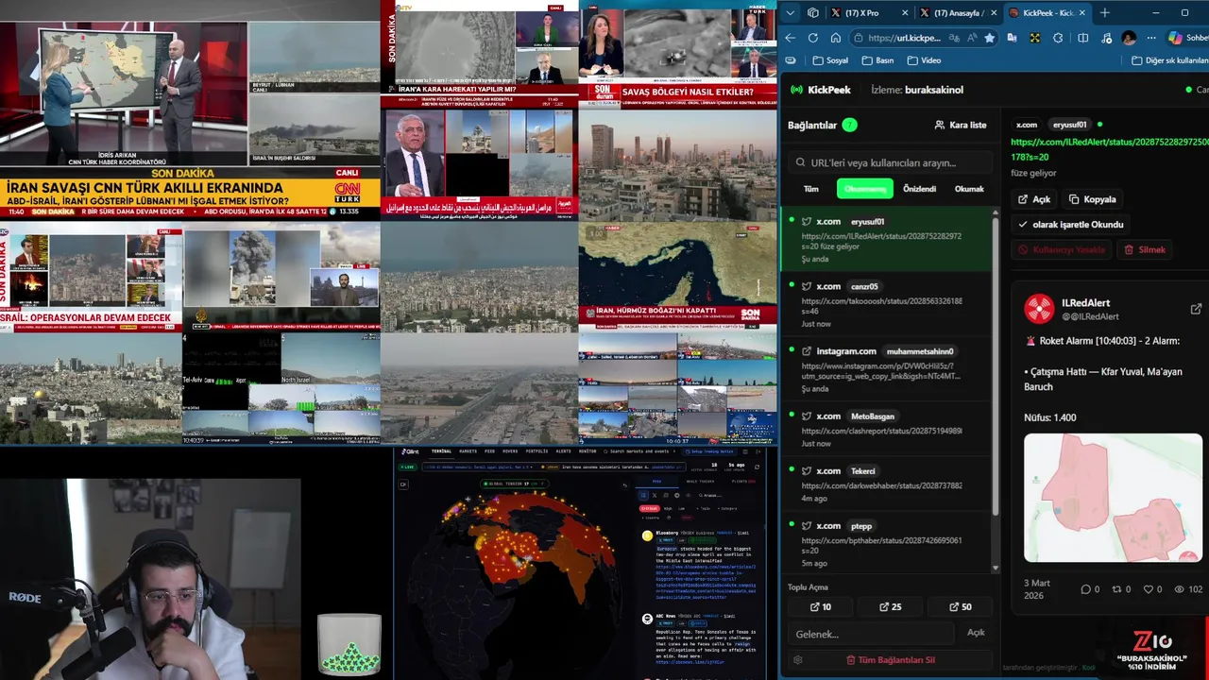This screenshot has height=680, width=1209.
Task: Go back in the Edge browser
Action: [791, 38]
